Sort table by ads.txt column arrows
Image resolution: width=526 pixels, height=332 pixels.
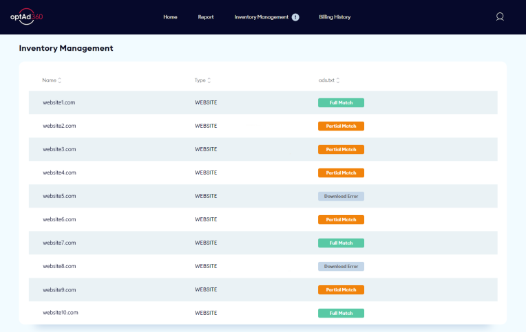pyautogui.click(x=338, y=80)
